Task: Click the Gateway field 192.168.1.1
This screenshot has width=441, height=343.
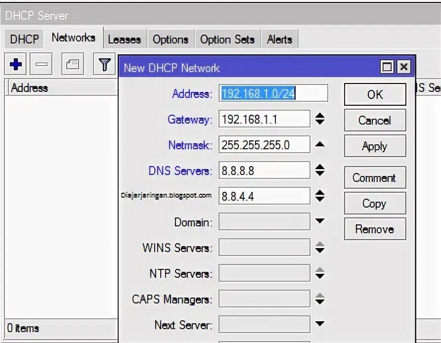Action: [x=265, y=119]
